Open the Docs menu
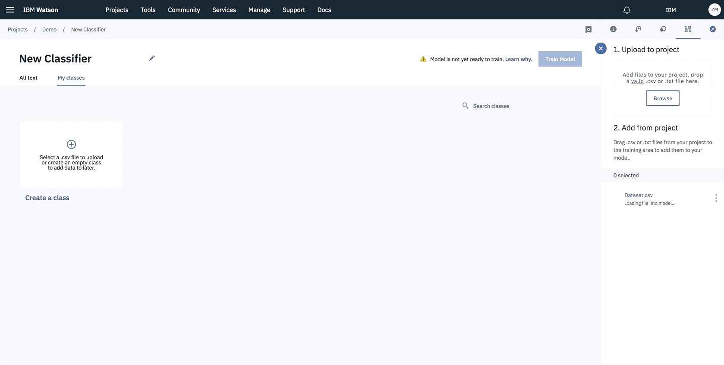Image resolution: width=724 pixels, height=365 pixels. (324, 10)
